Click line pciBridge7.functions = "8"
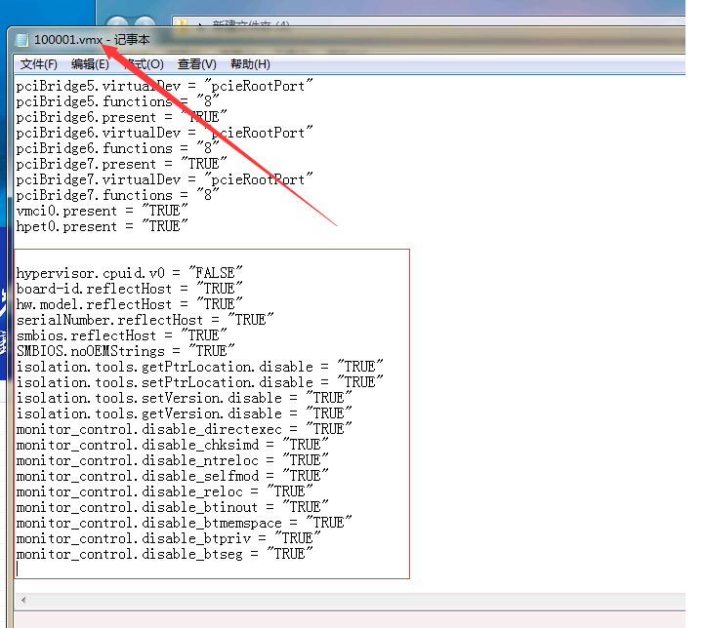This screenshot has width=704, height=628. [x=117, y=195]
